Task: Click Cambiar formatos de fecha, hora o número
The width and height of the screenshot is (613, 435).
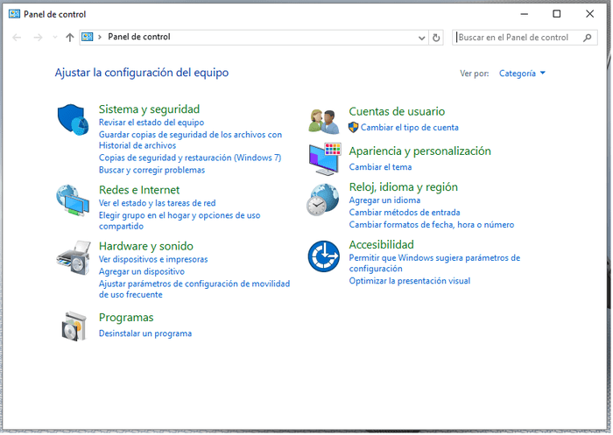Action: tap(431, 225)
